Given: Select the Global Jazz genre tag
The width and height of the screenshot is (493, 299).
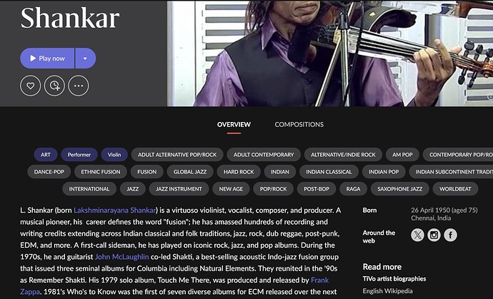Looking at the screenshot, I should click(190, 172).
